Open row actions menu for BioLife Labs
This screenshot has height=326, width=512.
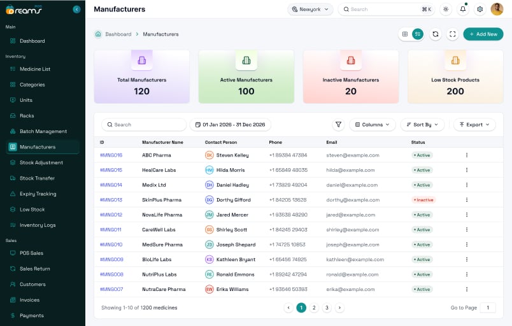[x=467, y=259]
